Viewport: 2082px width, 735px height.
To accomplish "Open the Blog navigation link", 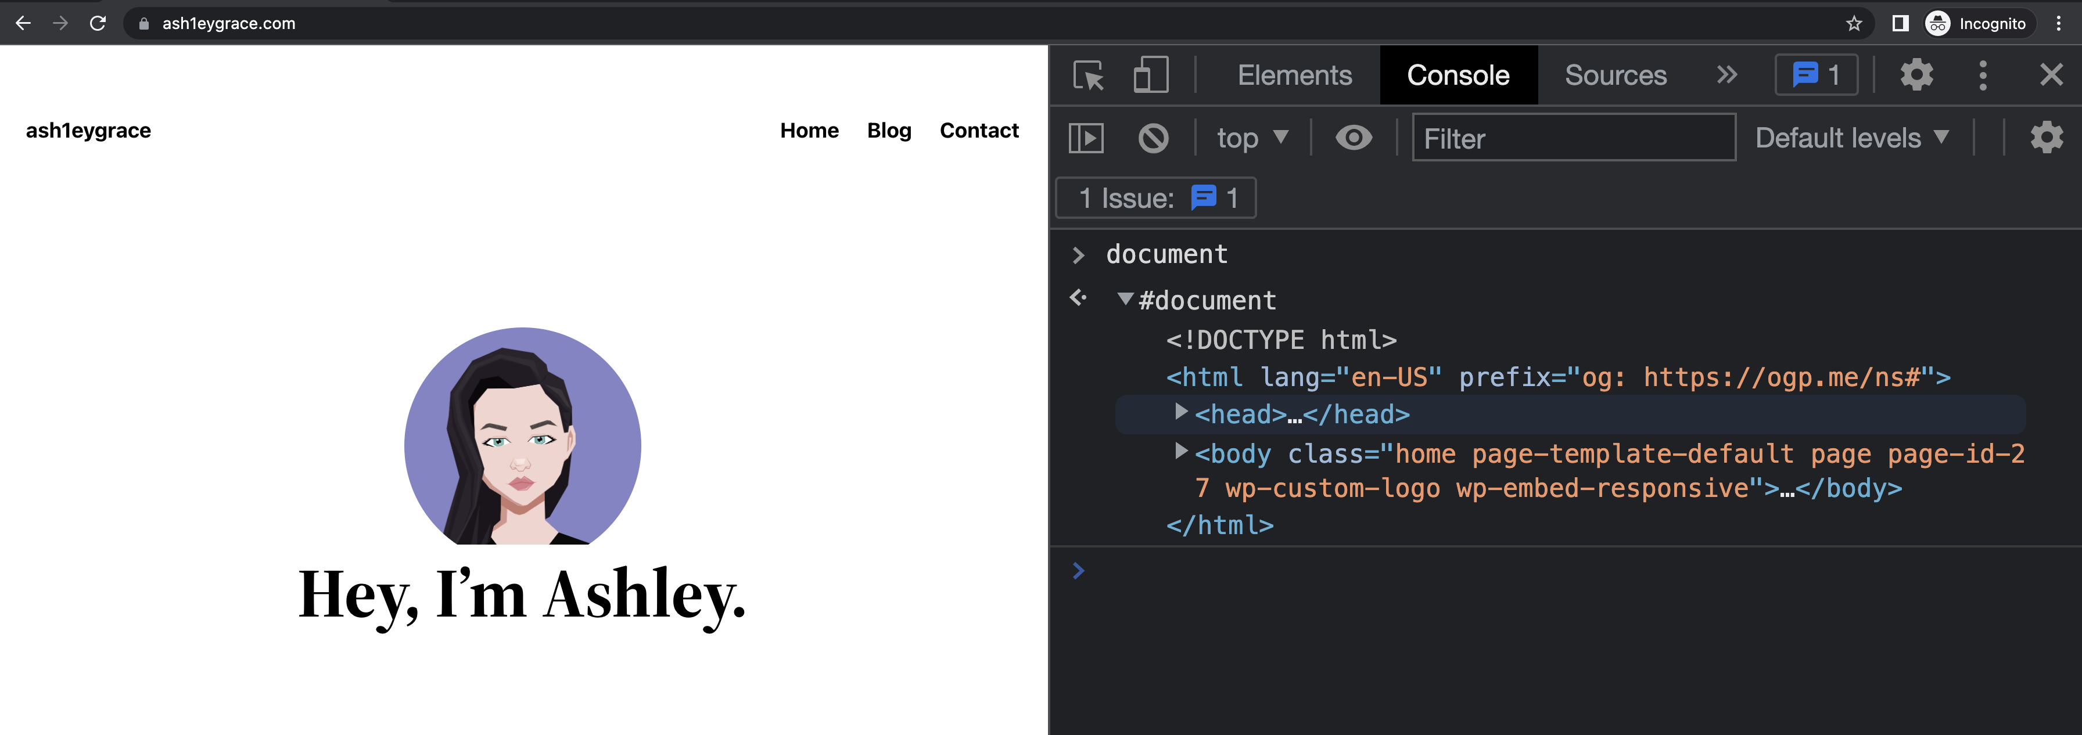I will (888, 130).
